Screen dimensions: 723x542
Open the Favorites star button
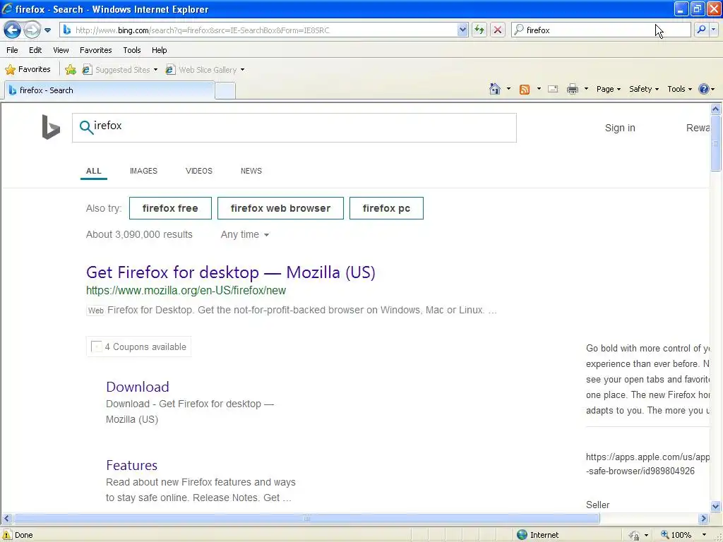point(28,70)
